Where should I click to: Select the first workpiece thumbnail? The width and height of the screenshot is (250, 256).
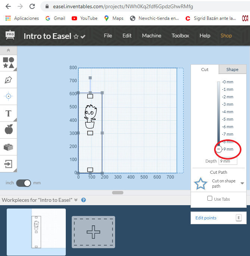click(36, 232)
